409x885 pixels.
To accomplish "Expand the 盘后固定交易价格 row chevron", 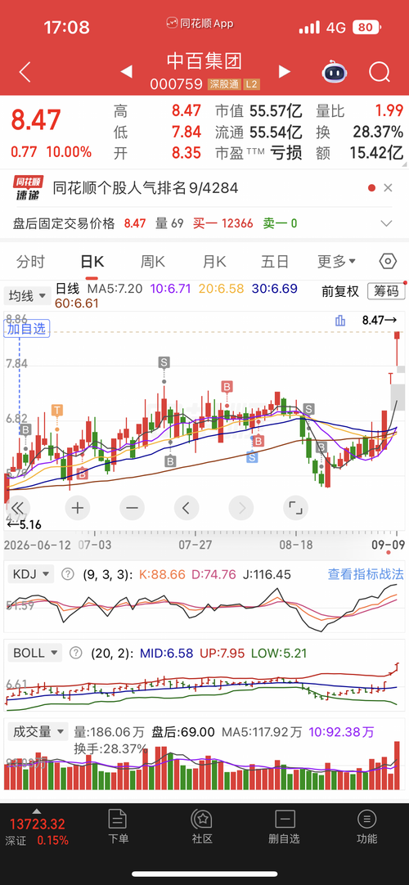I will [x=386, y=223].
